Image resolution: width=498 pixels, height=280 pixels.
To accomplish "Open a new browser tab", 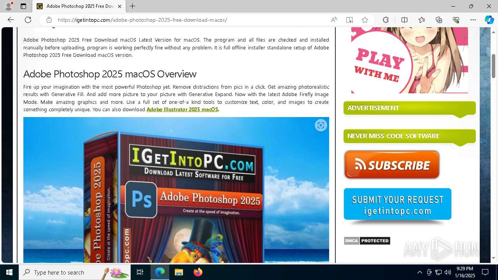I will [x=133, y=6].
